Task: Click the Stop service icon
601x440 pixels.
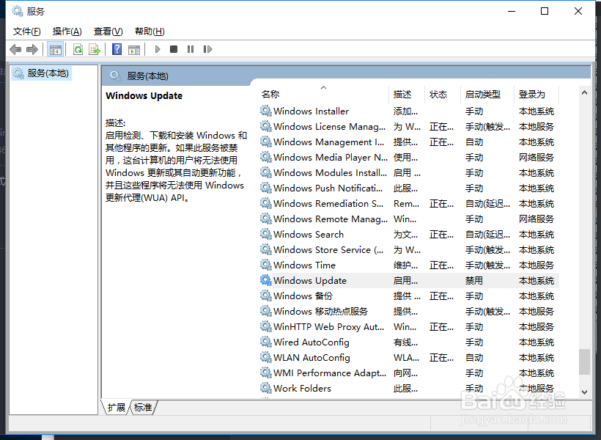Action: tap(174, 49)
